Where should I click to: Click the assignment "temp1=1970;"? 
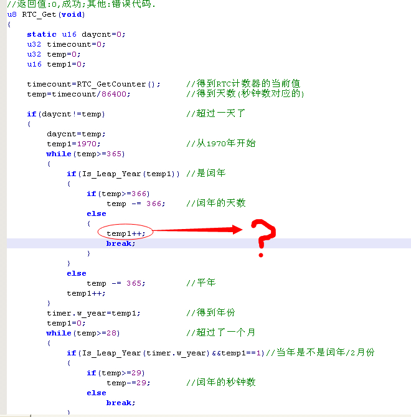tap(73, 144)
